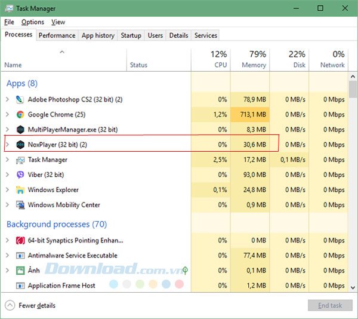The width and height of the screenshot is (358, 319).
Task: Select the Viber (32 bit) row name
Action: tap(46, 175)
